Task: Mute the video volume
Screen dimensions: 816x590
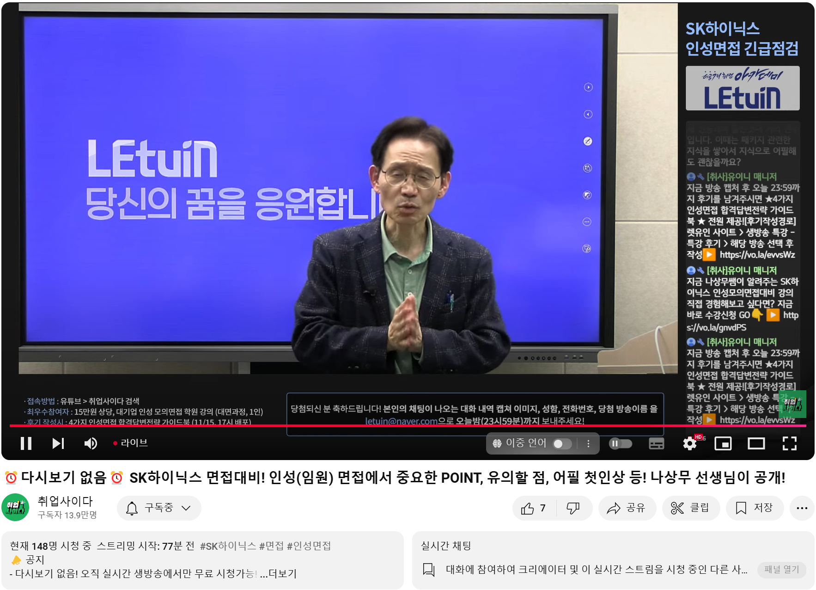Action: pyautogui.click(x=91, y=443)
